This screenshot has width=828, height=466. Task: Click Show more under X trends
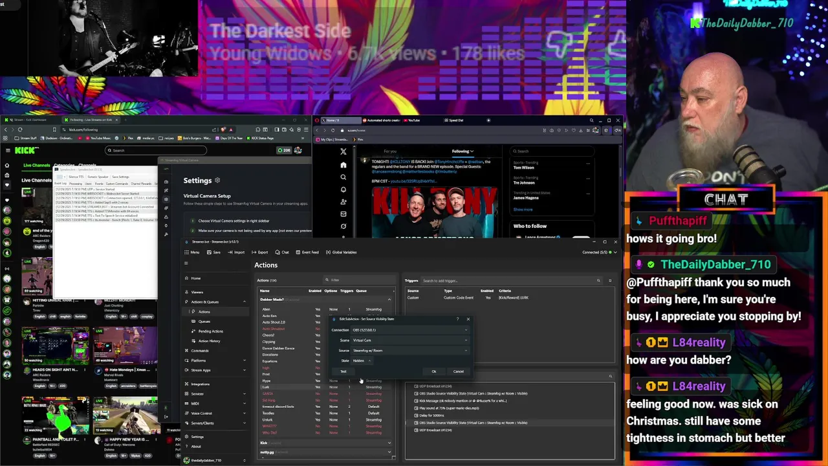523,210
